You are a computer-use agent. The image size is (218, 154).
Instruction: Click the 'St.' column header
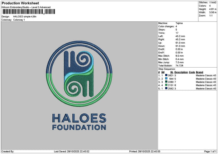tap(172, 72)
